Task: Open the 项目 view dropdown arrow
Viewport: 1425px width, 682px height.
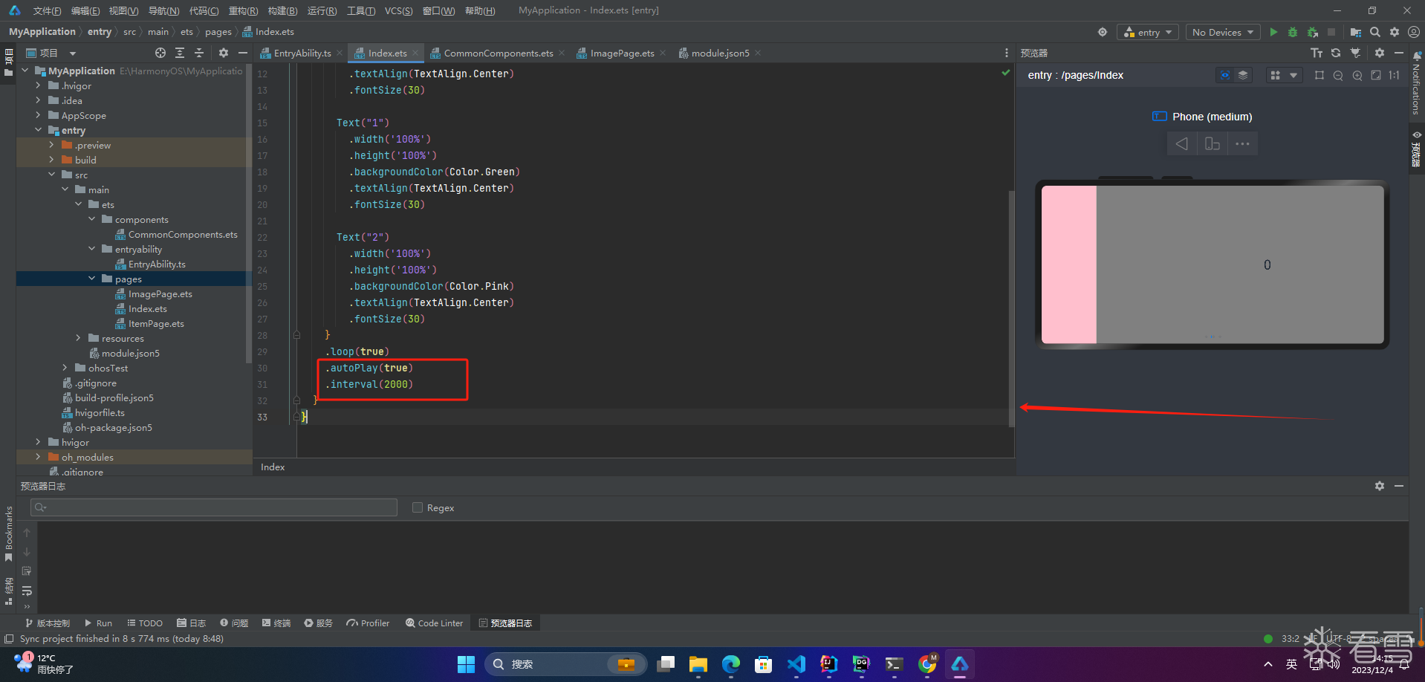Action: pos(73,53)
